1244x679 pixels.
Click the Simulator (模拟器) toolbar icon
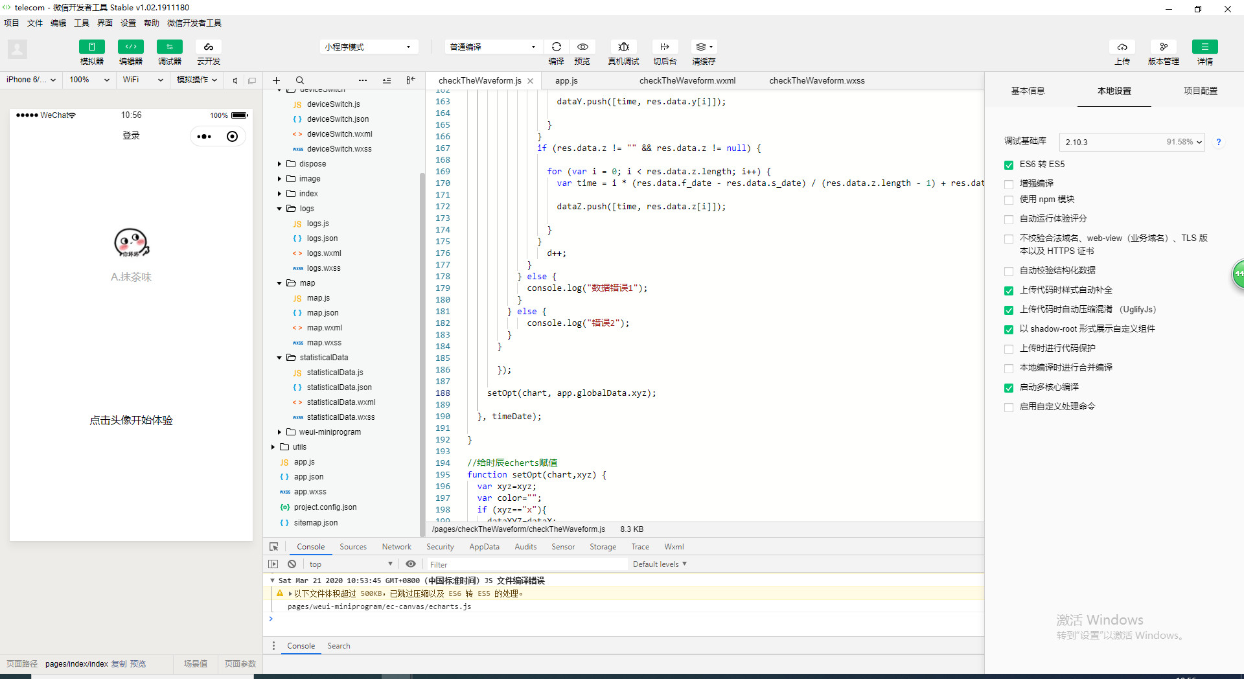[x=91, y=47]
